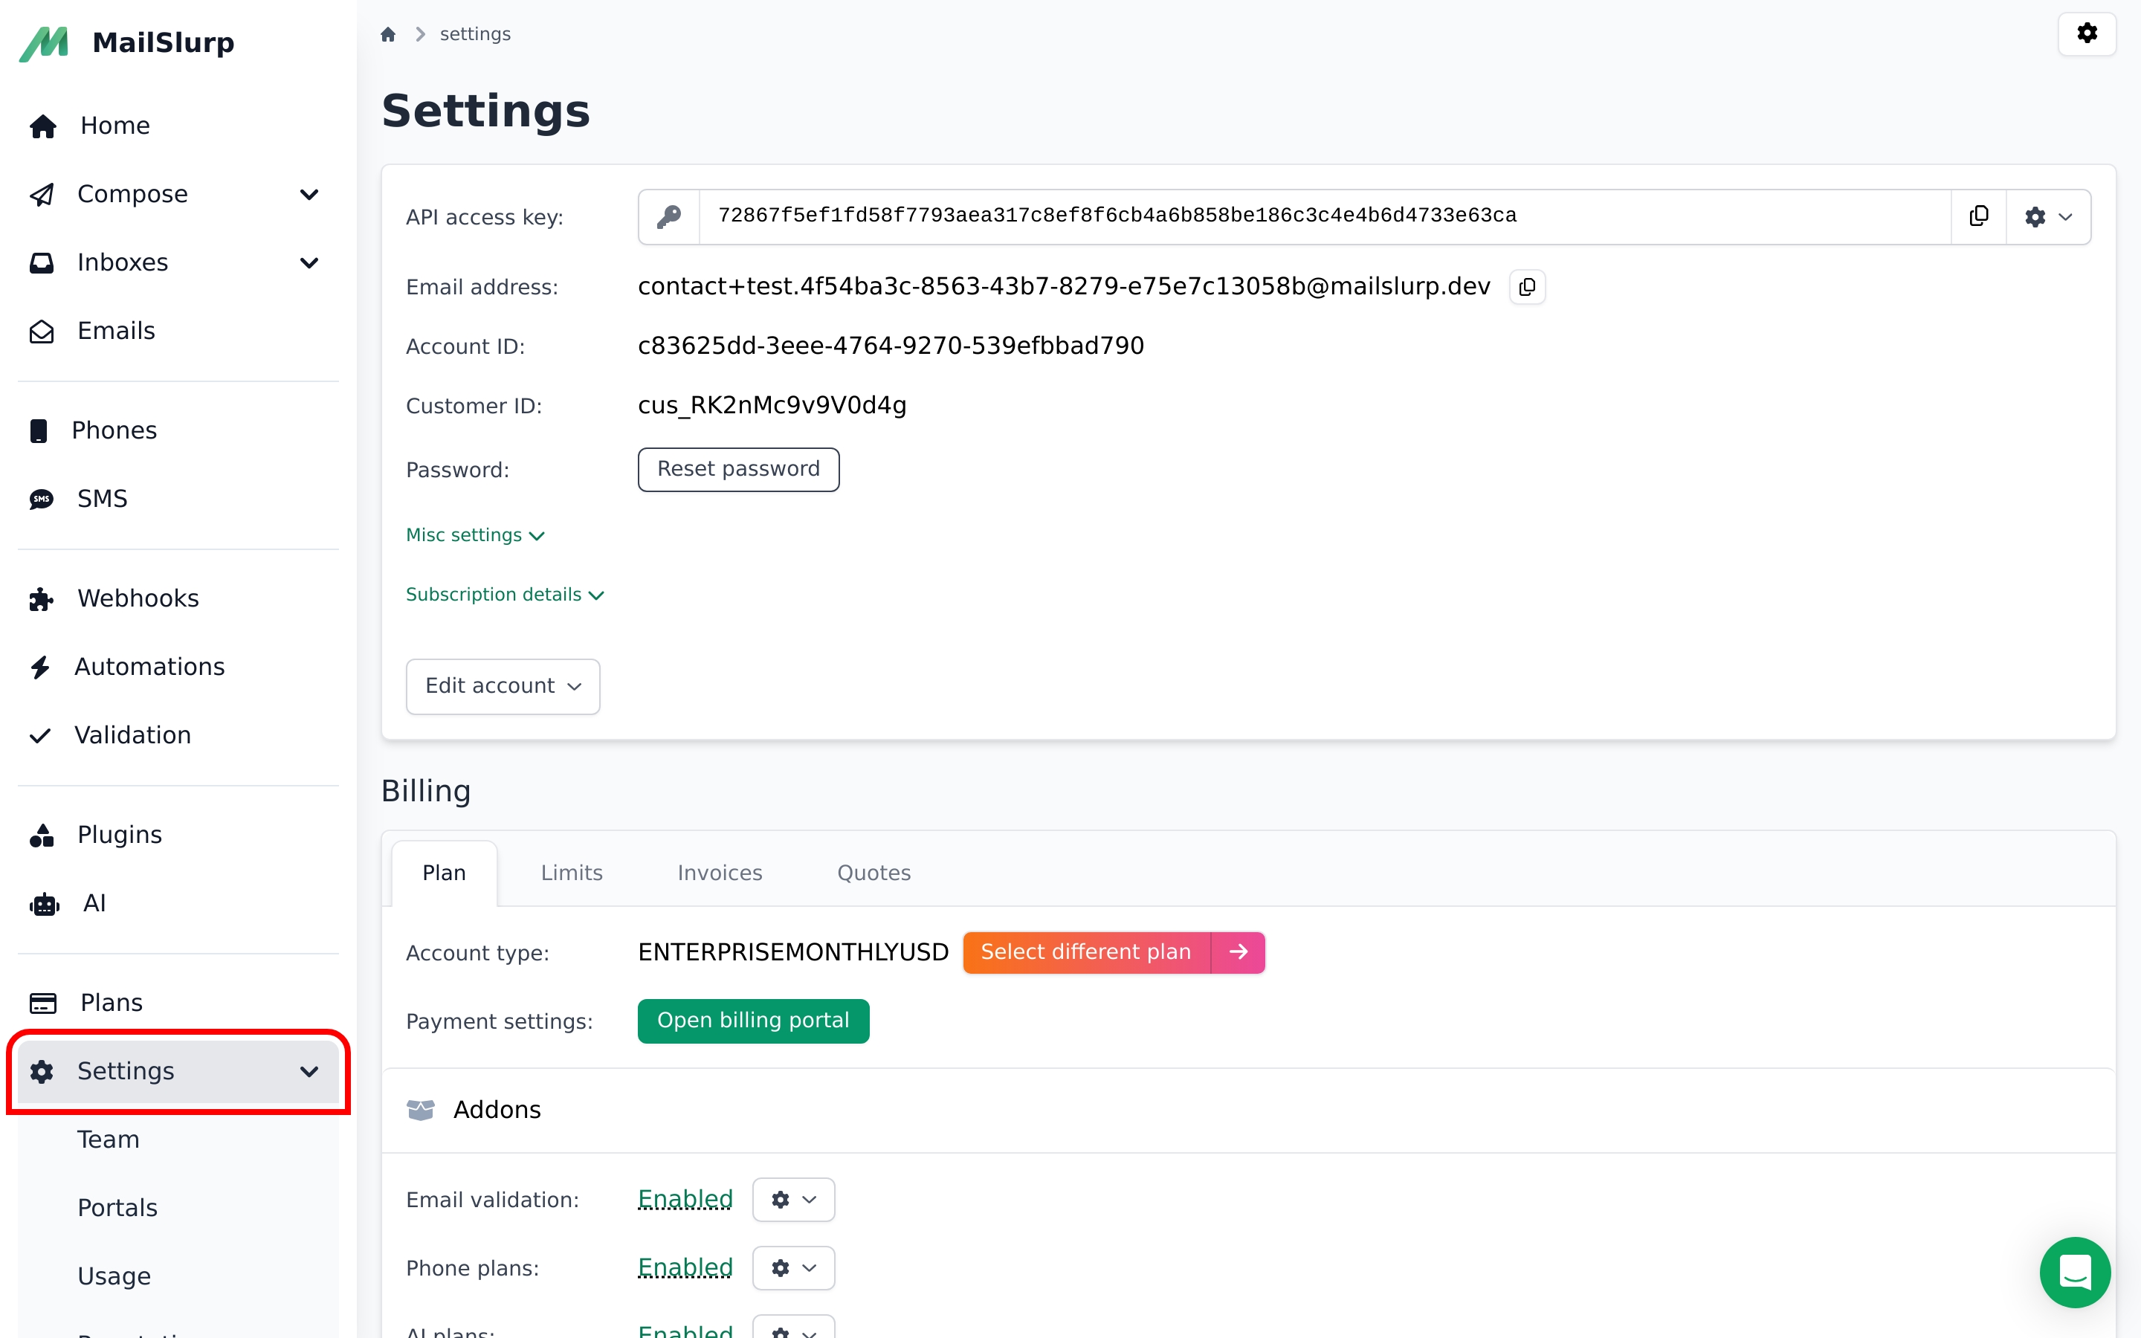Click the API access key field
The width and height of the screenshot is (2141, 1338).
pos(1325,217)
